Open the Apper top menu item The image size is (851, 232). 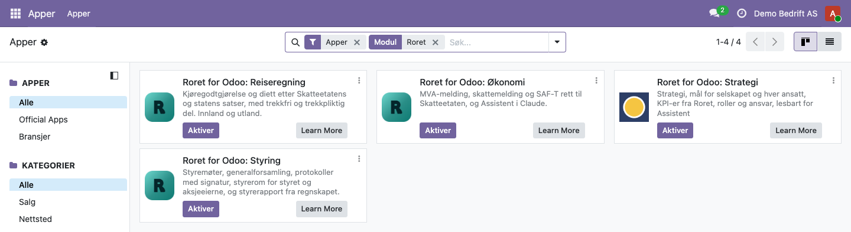click(79, 13)
